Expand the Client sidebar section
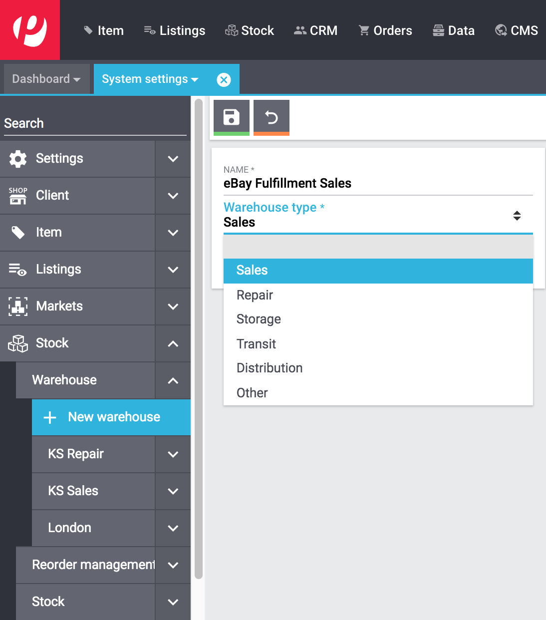The image size is (546, 620). (173, 196)
